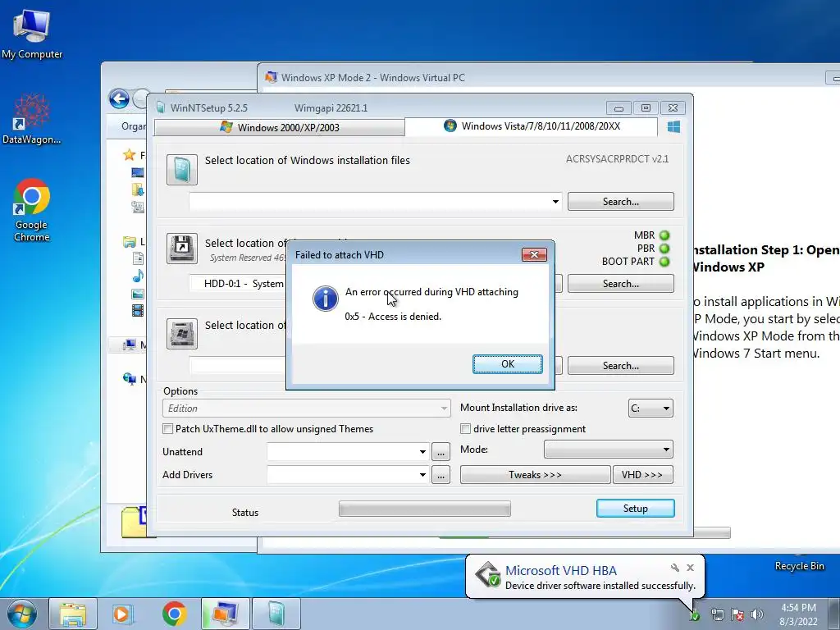This screenshot has width=840, height=630.
Task: Open Windows Media Player from taskbar
Action: (x=123, y=614)
